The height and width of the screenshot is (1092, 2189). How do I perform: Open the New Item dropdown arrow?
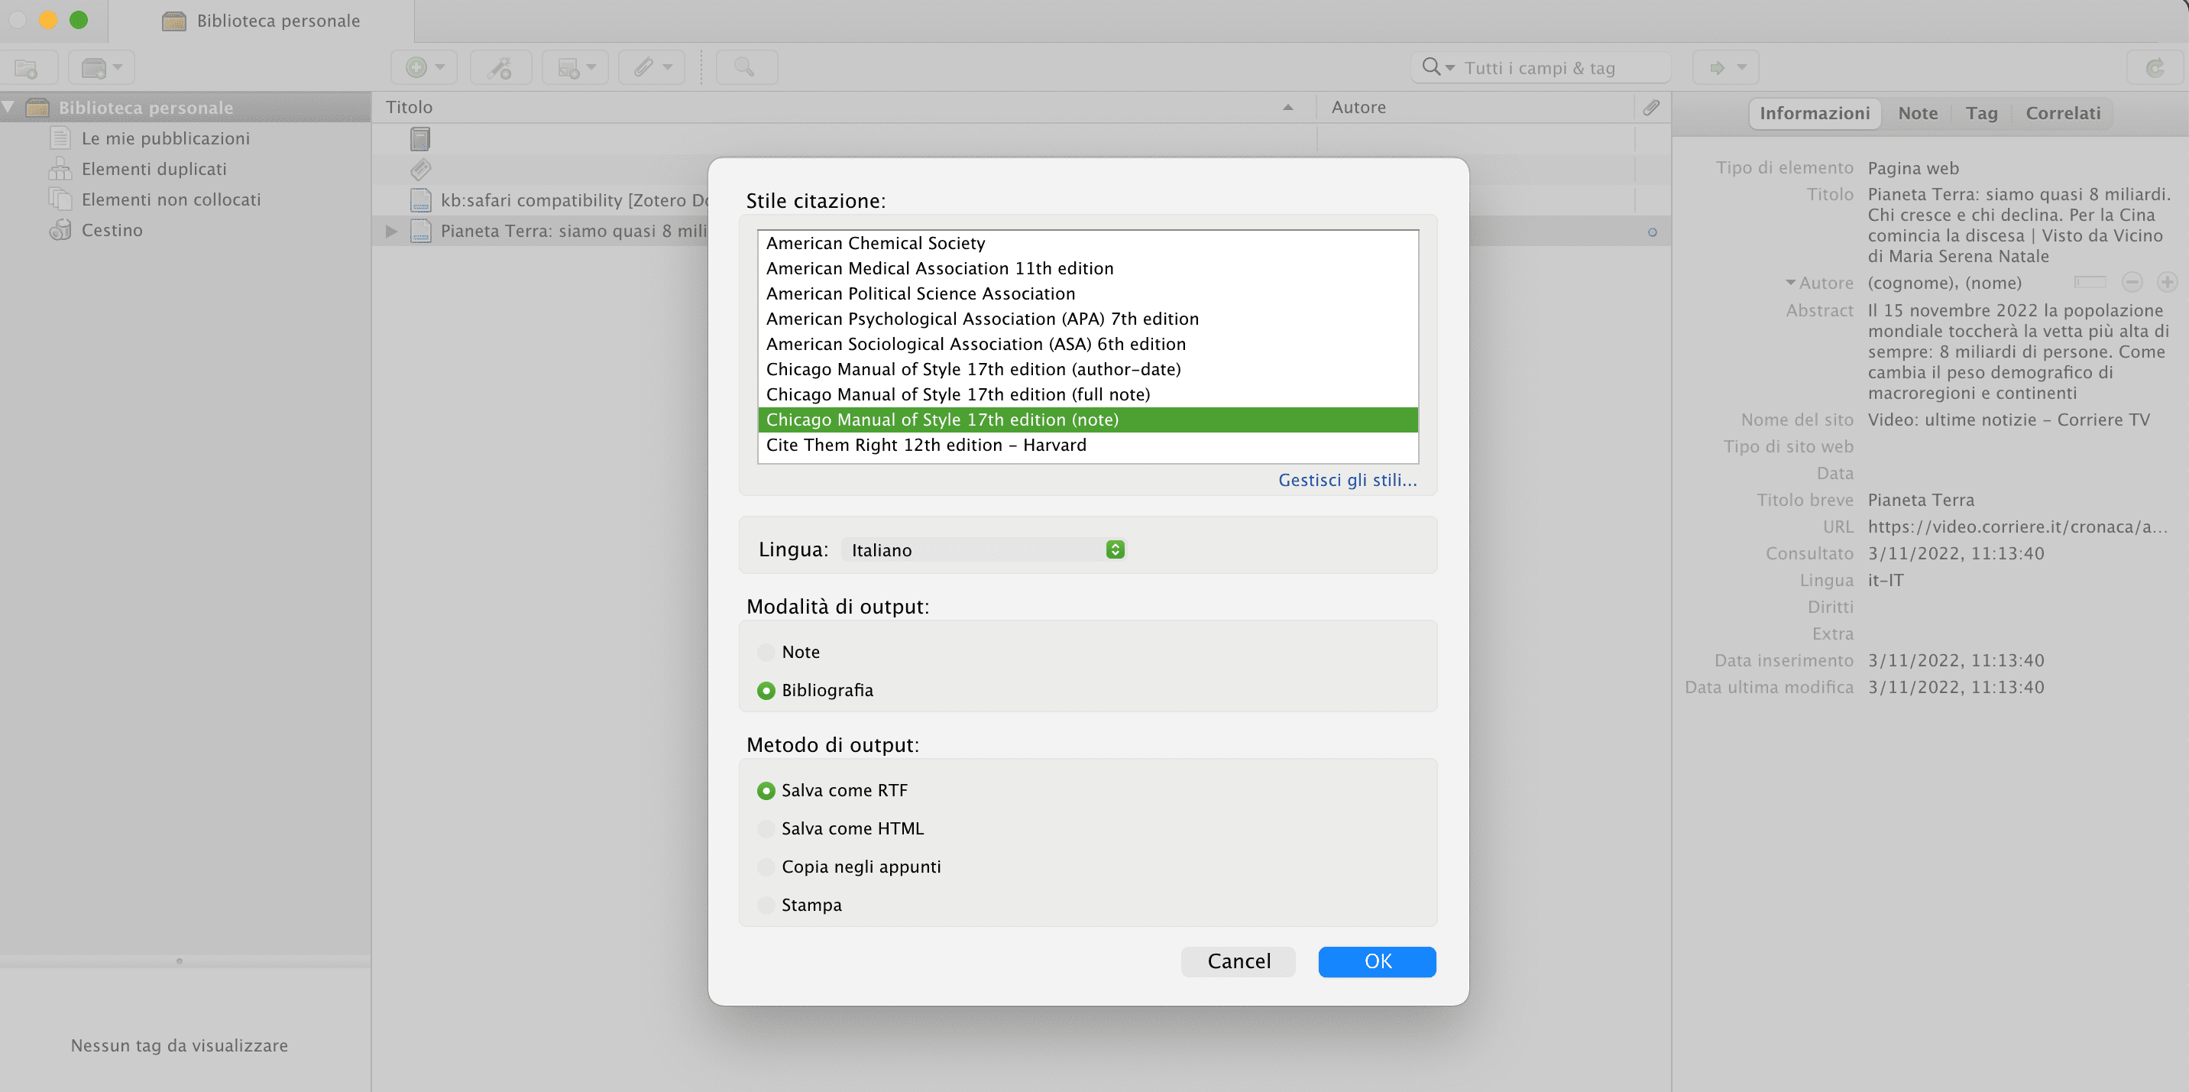click(440, 67)
